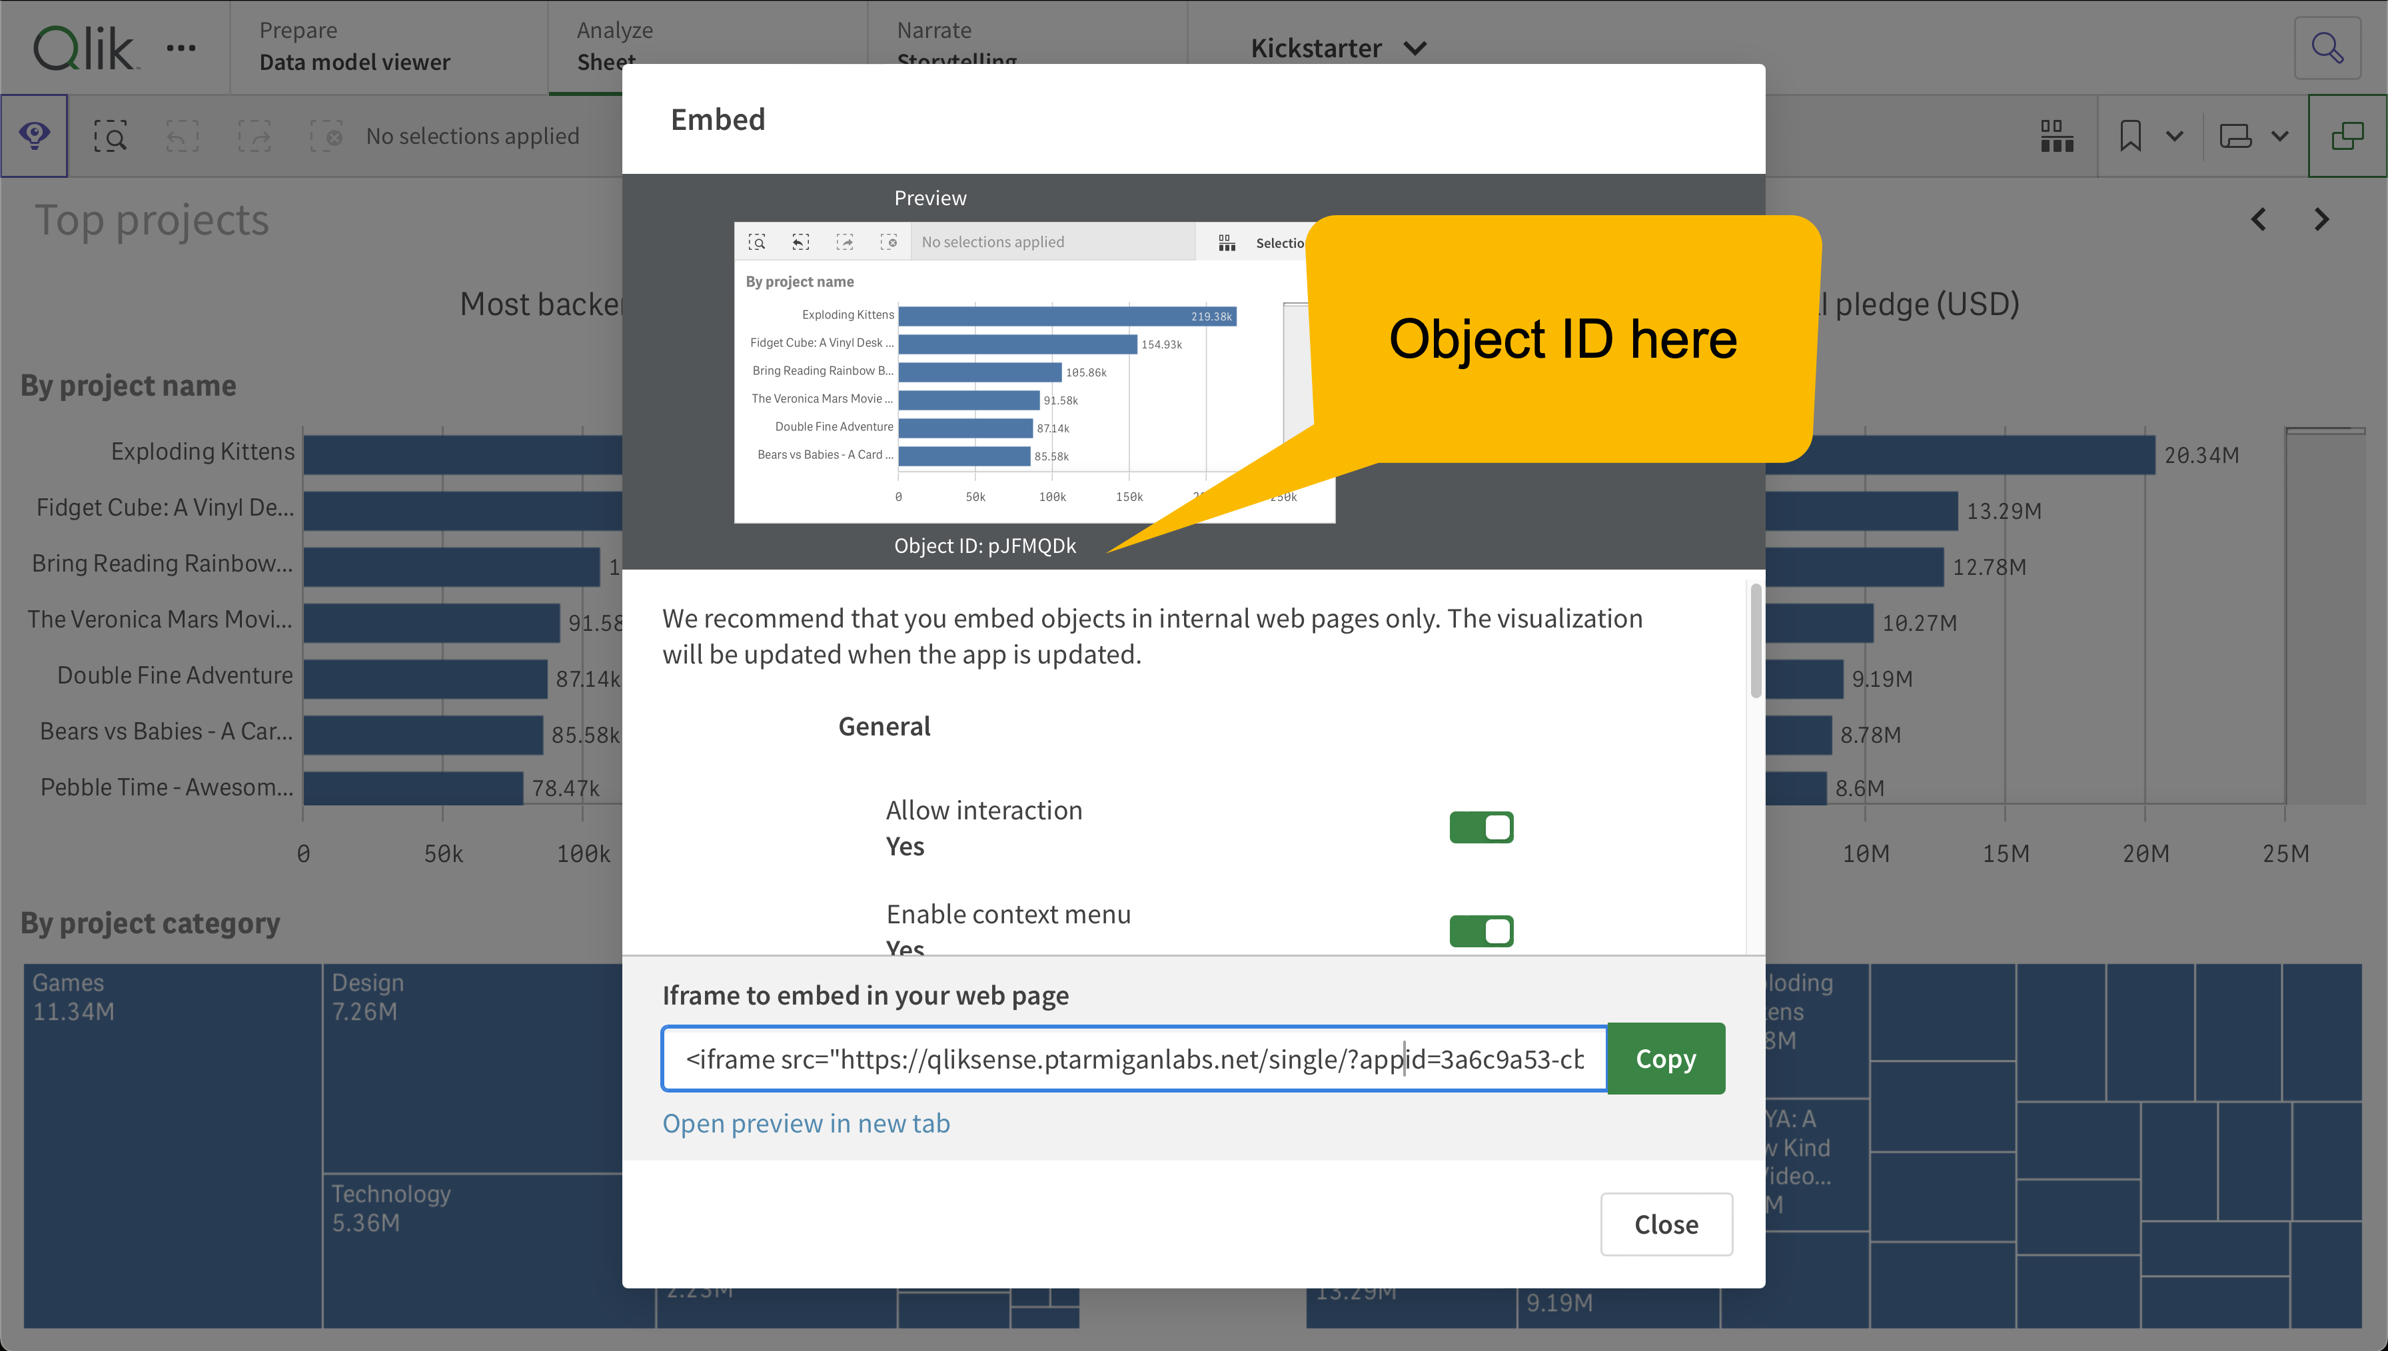Image resolution: width=2388 pixels, height=1351 pixels.
Task: Turn off Enable context menu
Action: [1482, 931]
